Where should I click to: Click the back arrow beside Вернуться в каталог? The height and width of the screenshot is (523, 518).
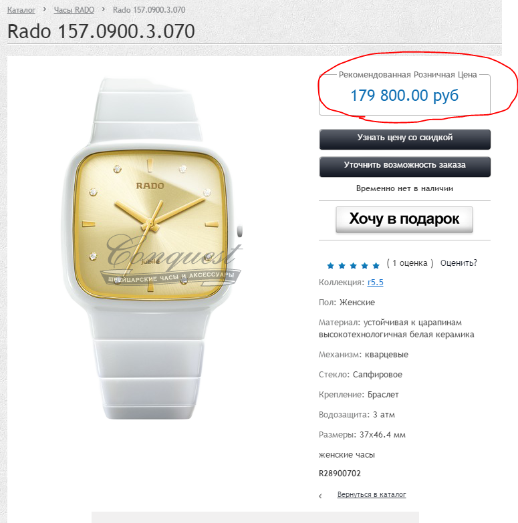pyautogui.click(x=320, y=496)
